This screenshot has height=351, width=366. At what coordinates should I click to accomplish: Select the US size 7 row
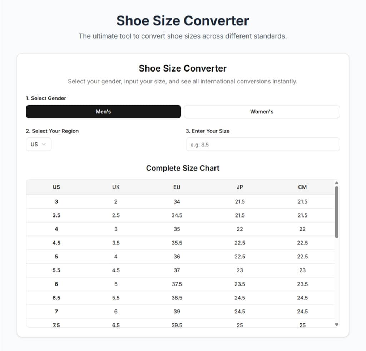tap(180, 312)
